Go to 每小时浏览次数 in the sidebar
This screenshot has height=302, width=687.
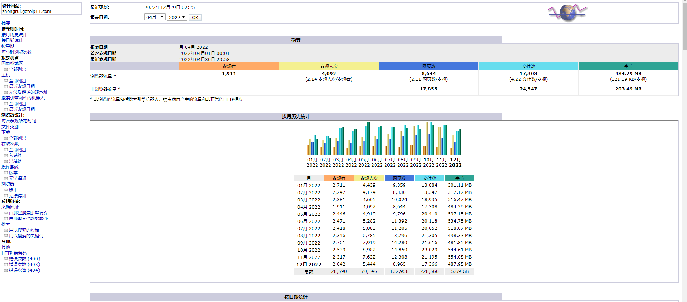coord(17,52)
